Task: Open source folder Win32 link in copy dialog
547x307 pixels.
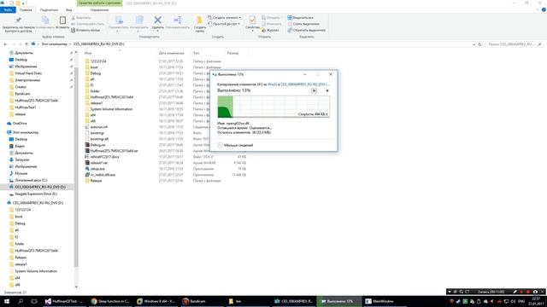Action: point(272,84)
